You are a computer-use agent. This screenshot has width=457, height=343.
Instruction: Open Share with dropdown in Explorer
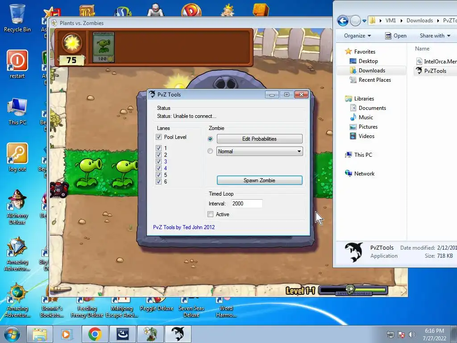[x=435, y=36]
